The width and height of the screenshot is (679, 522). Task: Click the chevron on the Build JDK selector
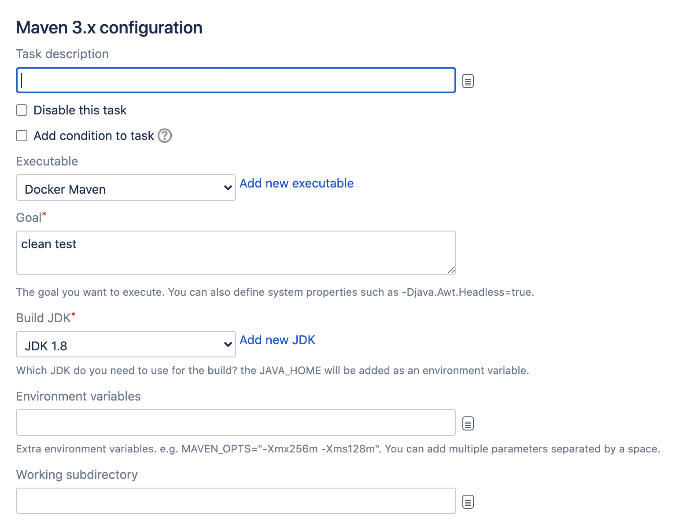click(x=227, y=344)
